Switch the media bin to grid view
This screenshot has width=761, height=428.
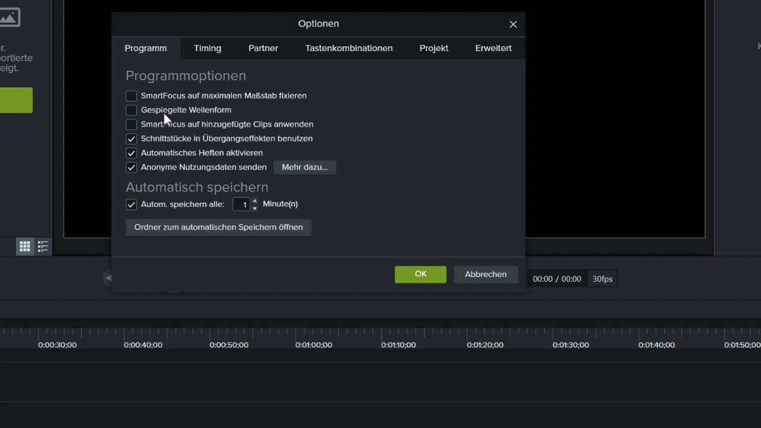pos(25,246)
